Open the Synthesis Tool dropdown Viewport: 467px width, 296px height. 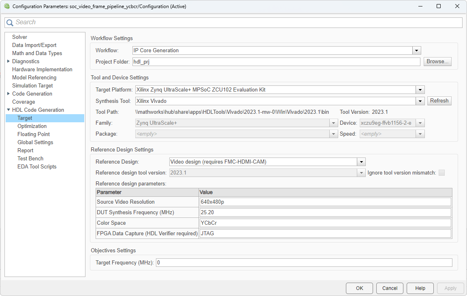pos(420,100)
